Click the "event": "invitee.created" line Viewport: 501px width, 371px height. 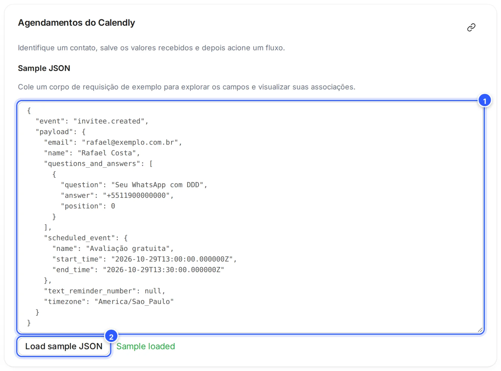(92, 121)
